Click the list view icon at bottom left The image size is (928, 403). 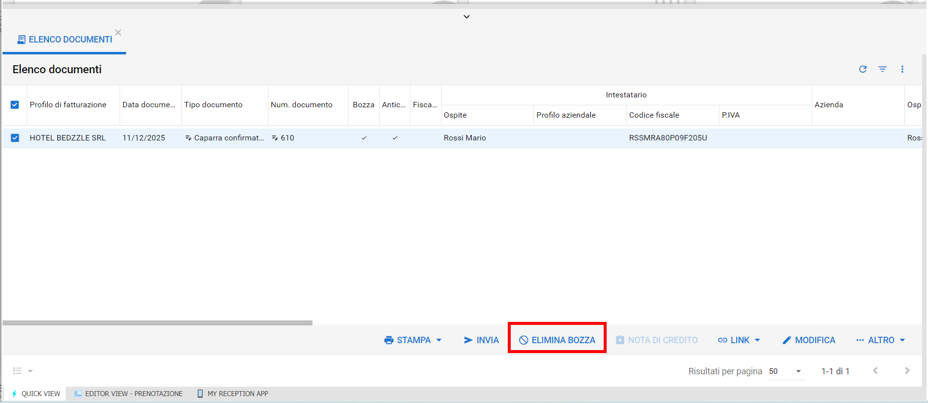18,371
